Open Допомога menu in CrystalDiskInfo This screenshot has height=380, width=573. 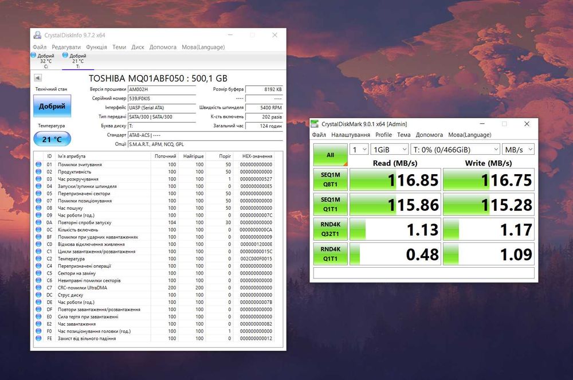[x=163, y=47]
